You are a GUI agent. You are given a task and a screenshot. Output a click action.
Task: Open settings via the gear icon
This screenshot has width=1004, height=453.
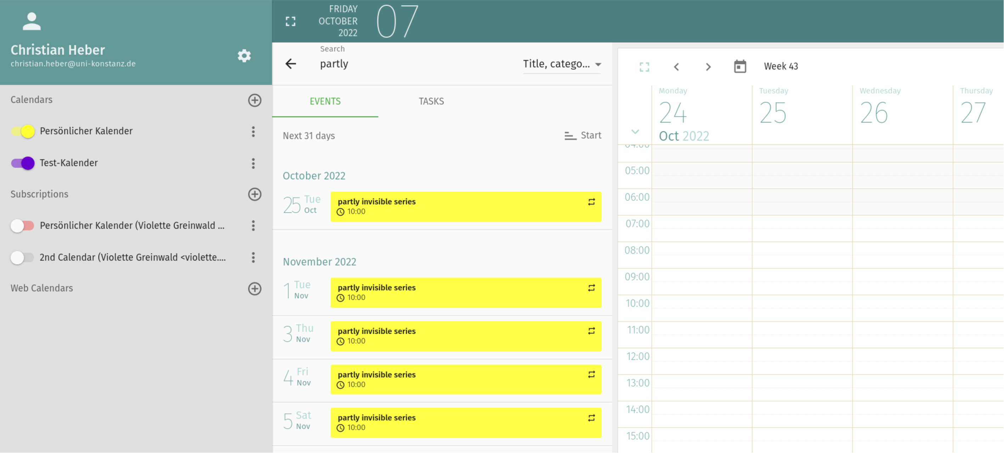(x=244, y=56)
